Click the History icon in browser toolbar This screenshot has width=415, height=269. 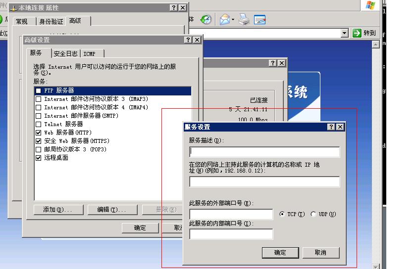[206, 20]
